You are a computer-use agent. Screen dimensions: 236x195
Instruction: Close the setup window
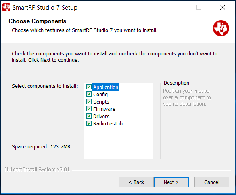[223, 7]
